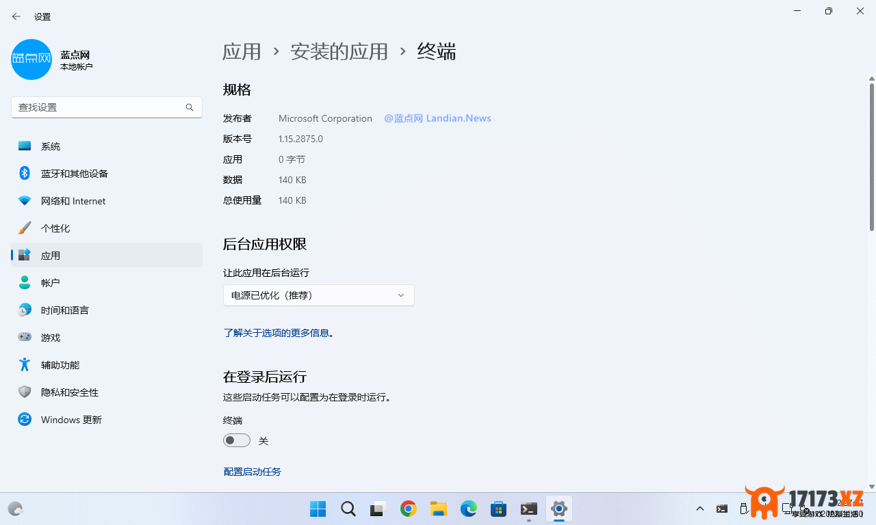Click the weather widget icon on the taskbar

(15, 509)
